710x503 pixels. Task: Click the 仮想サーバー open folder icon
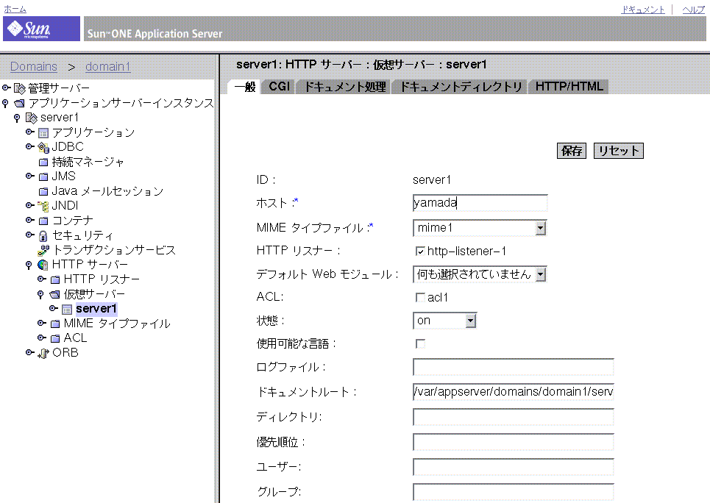[54, 295]
